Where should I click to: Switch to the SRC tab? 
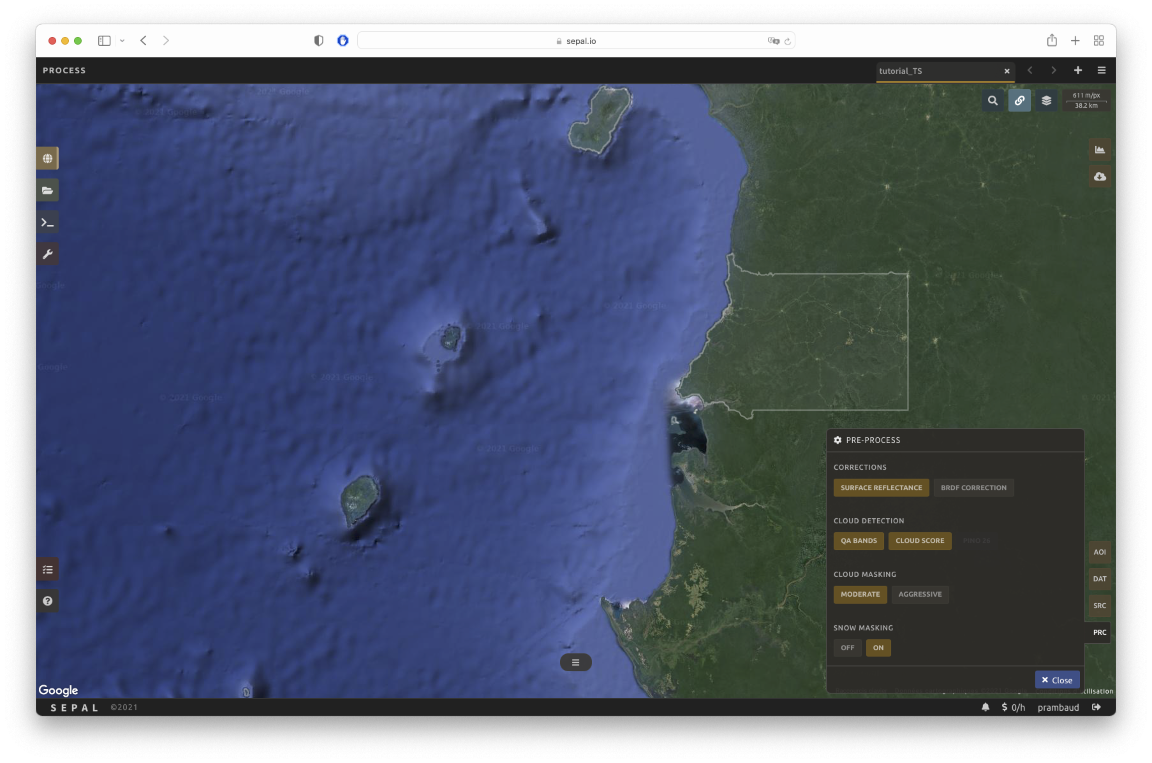(1099, 605)
